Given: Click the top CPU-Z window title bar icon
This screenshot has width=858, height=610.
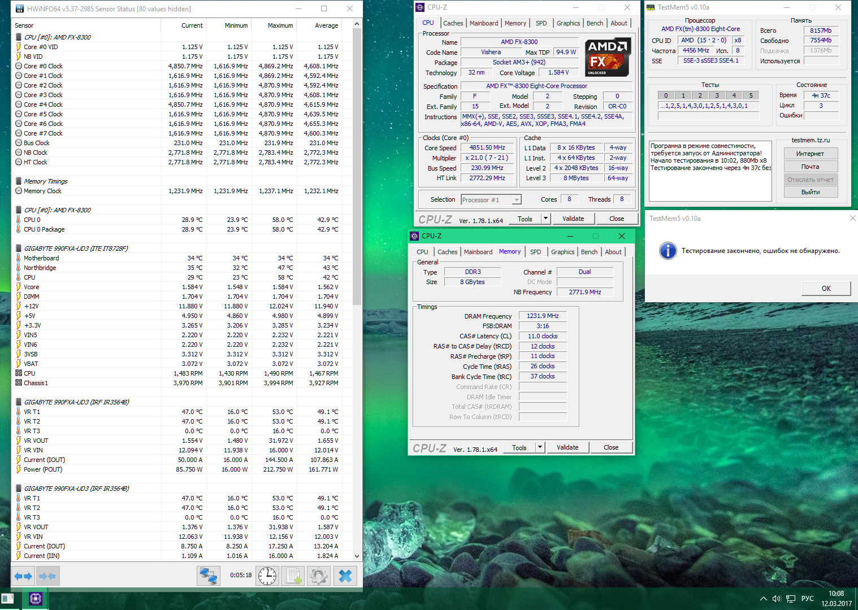Looking at the screenshot, I should [x=420, y=7].
